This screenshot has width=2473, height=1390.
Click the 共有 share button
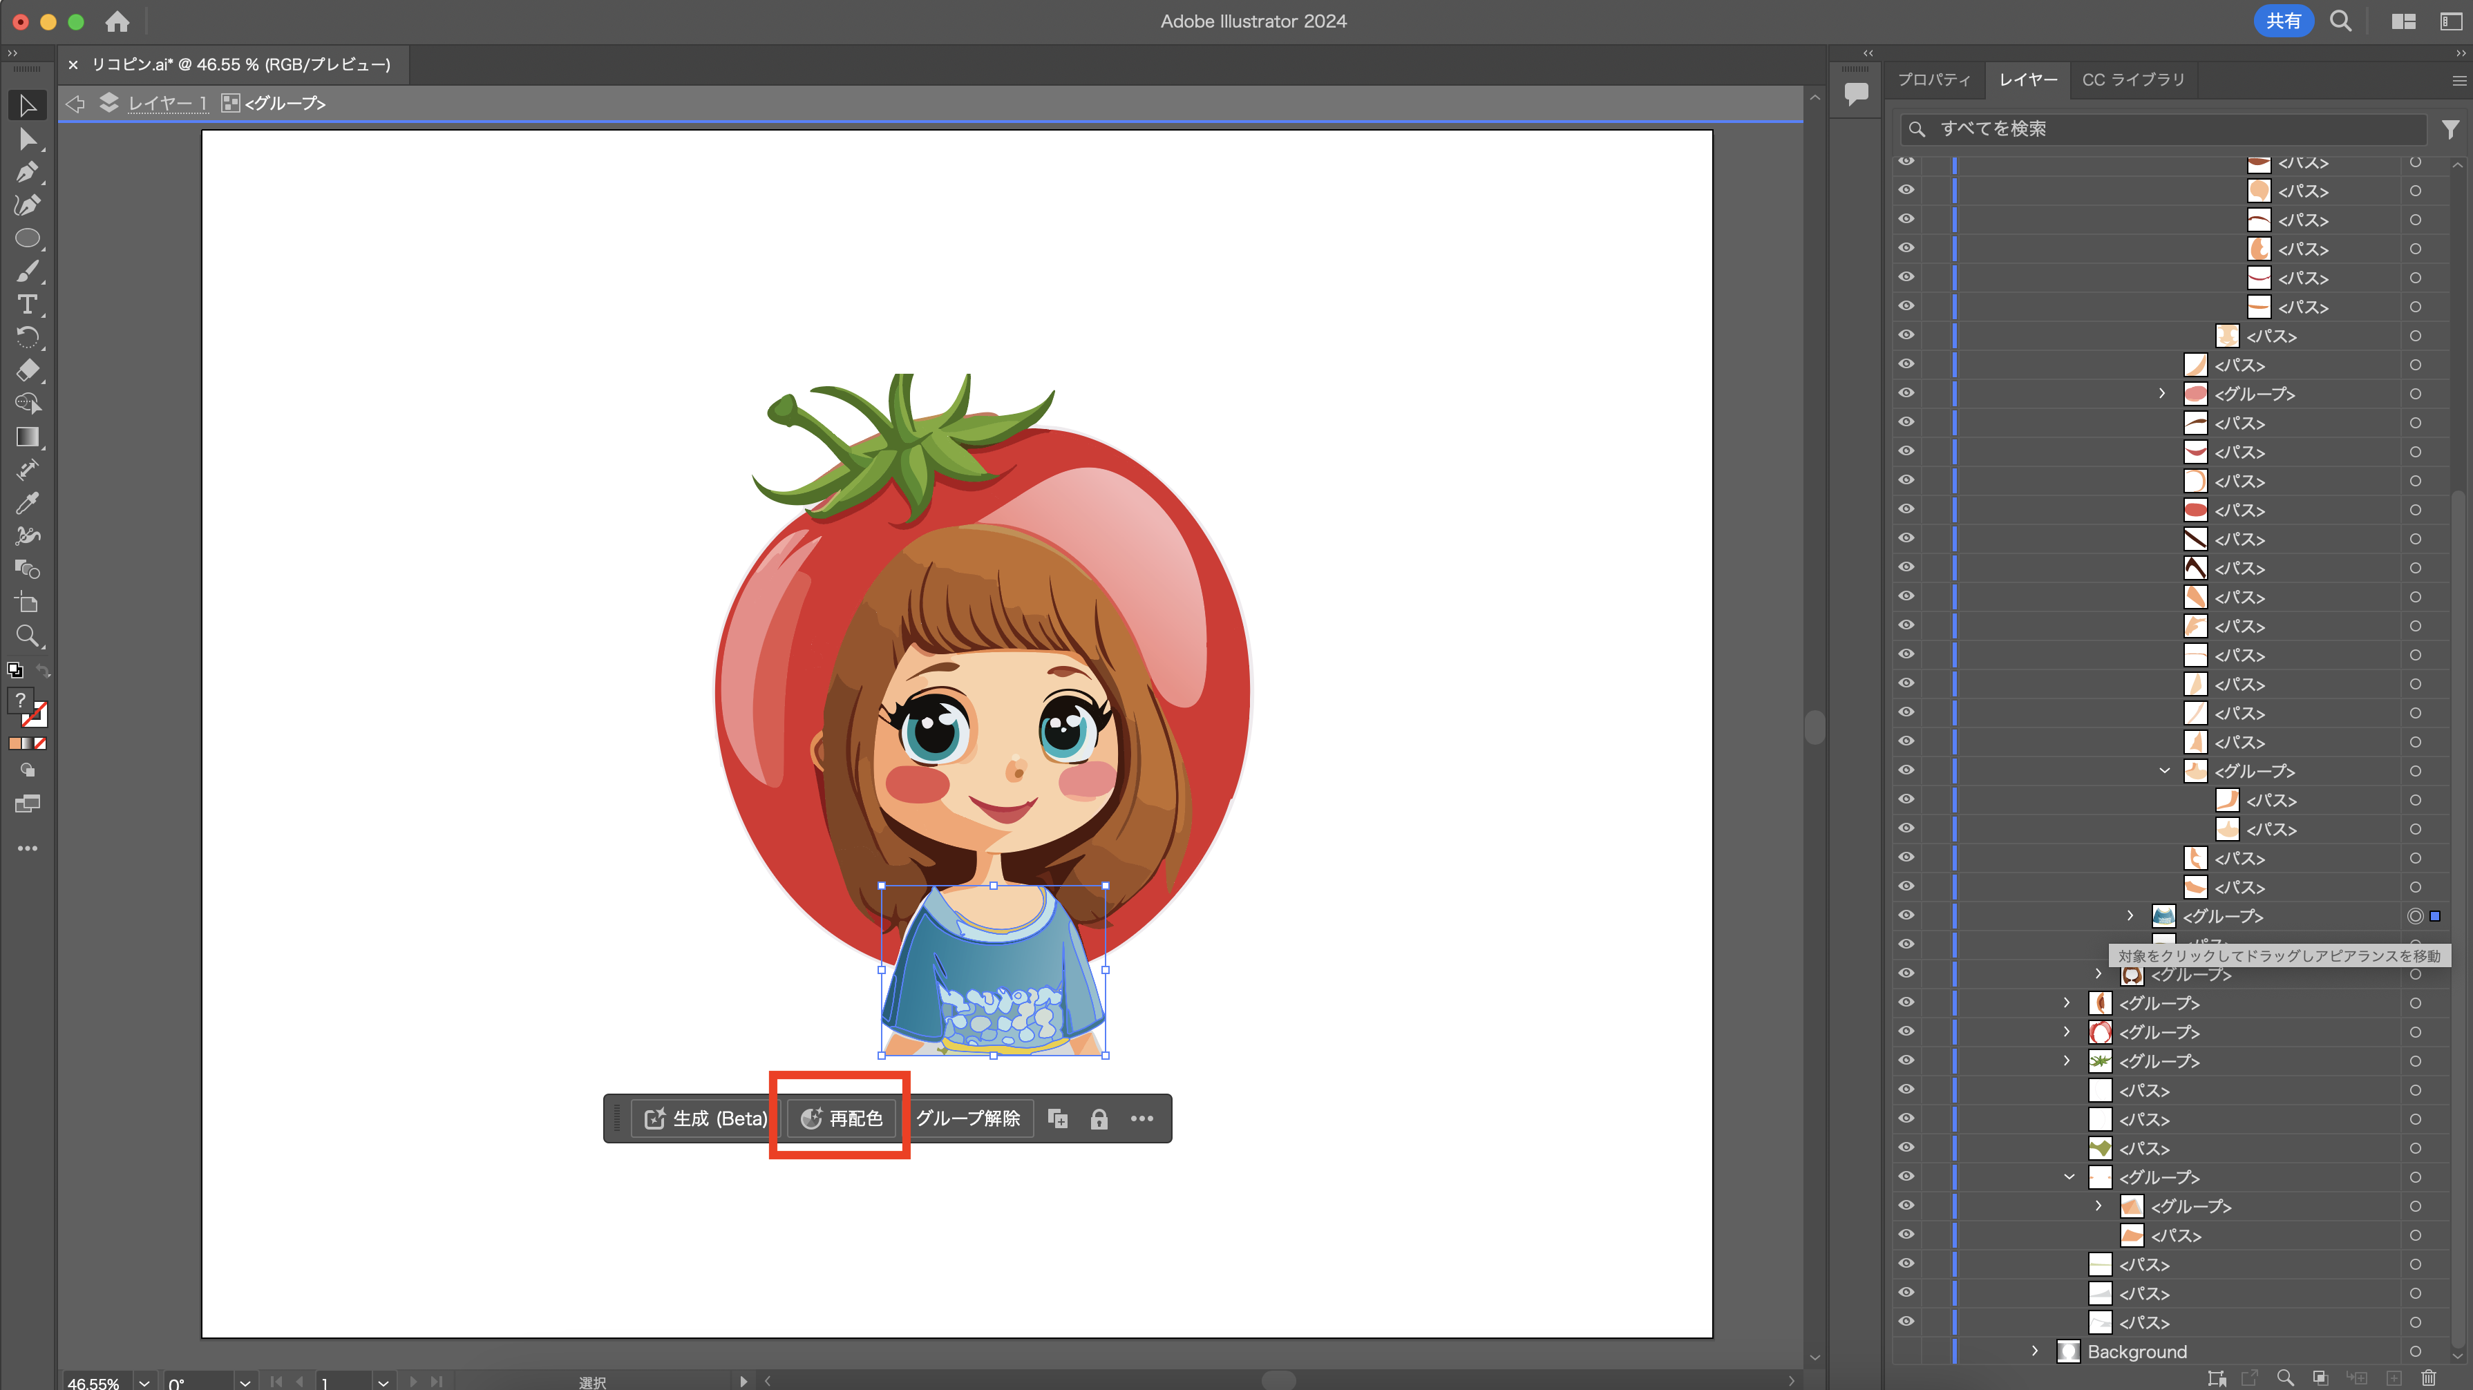pyautogui.click(x=2283, y=21)
